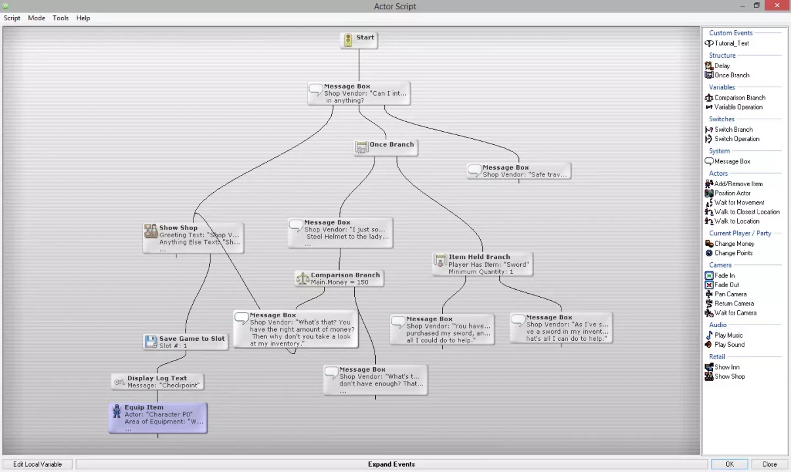Choose the Fade In camera icon
Viewport: 791px width, 472px height.
click(709, 276)
